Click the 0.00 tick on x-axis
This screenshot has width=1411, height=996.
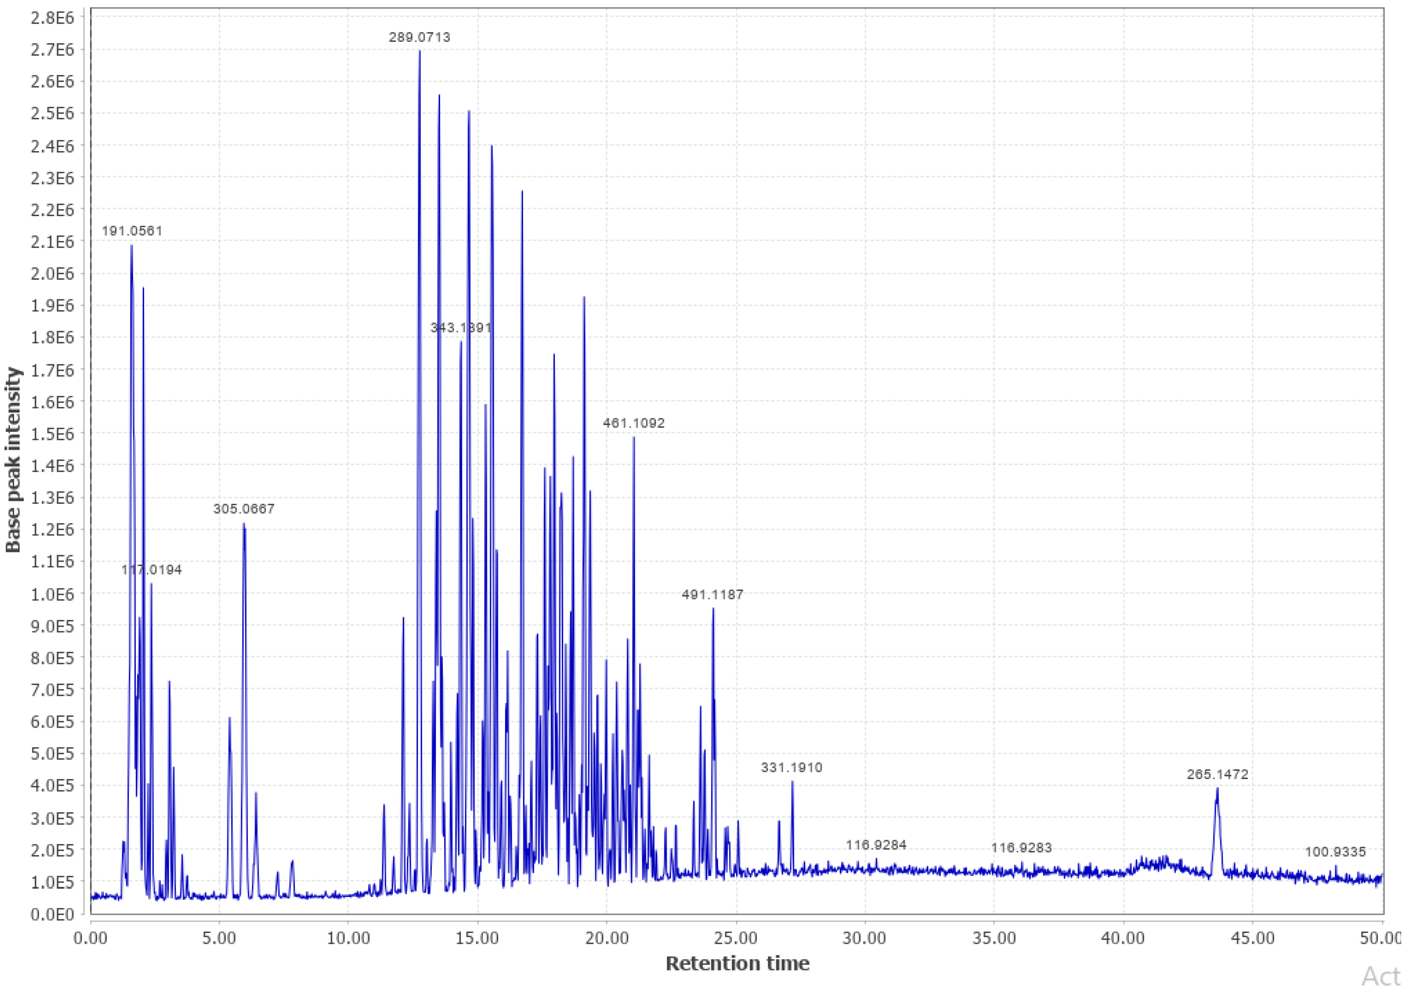click(90, 938)
